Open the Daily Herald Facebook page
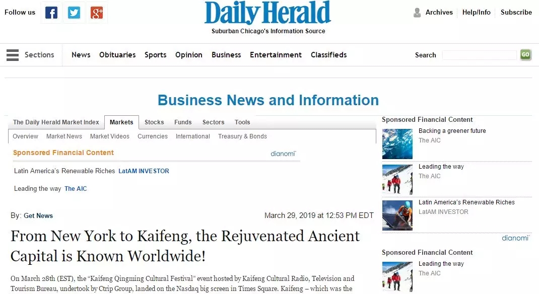The image size is (539, 294). [x=51, y=13]
